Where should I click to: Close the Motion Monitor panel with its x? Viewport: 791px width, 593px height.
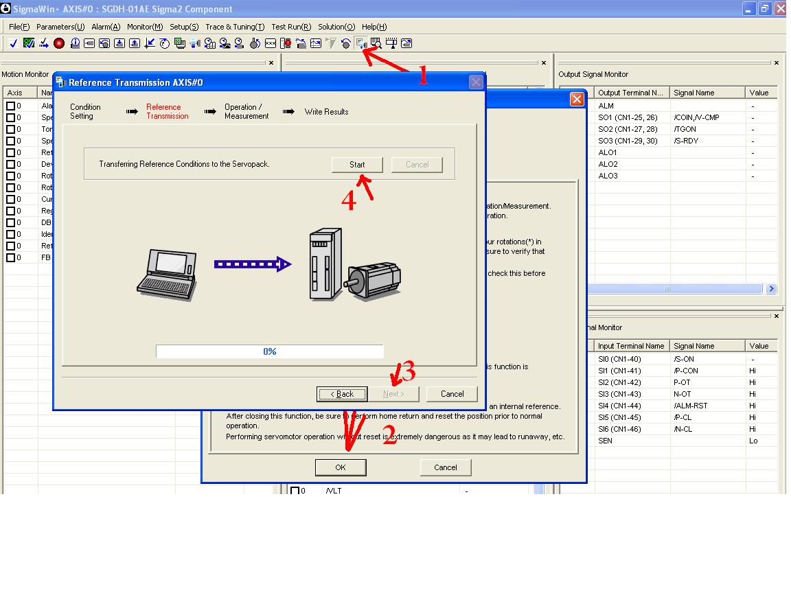(271, 63)
